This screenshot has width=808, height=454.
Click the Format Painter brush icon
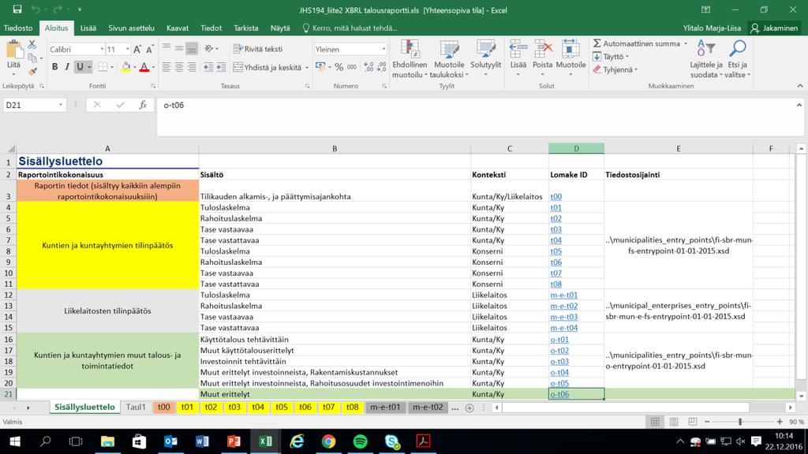32,71
